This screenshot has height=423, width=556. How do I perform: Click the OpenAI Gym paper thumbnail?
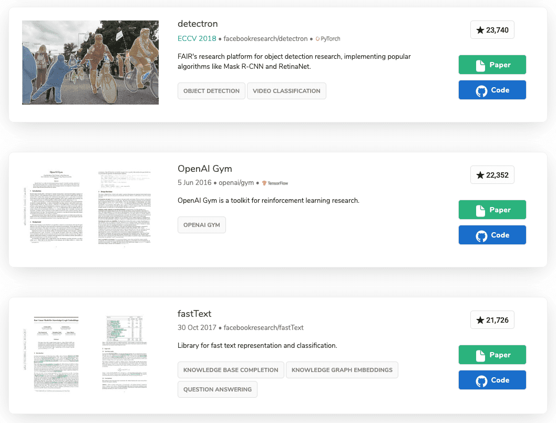(x=90, y=207)
